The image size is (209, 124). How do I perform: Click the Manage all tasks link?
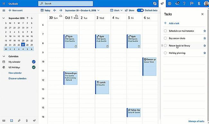tap(196, 121)
